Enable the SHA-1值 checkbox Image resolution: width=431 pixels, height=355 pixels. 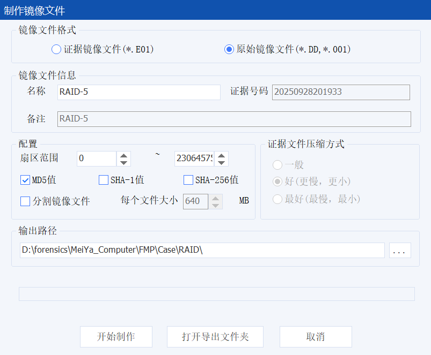tap(104, 180)
